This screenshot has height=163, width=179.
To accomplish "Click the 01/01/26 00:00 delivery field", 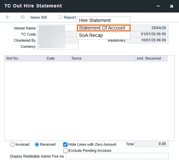I will (149, 34).
